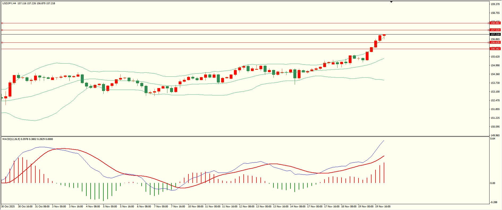The width and height of the screenshot is (502, 210).
Task: Click right anchor handle of 157.520 line
Action: coord(489,30)
